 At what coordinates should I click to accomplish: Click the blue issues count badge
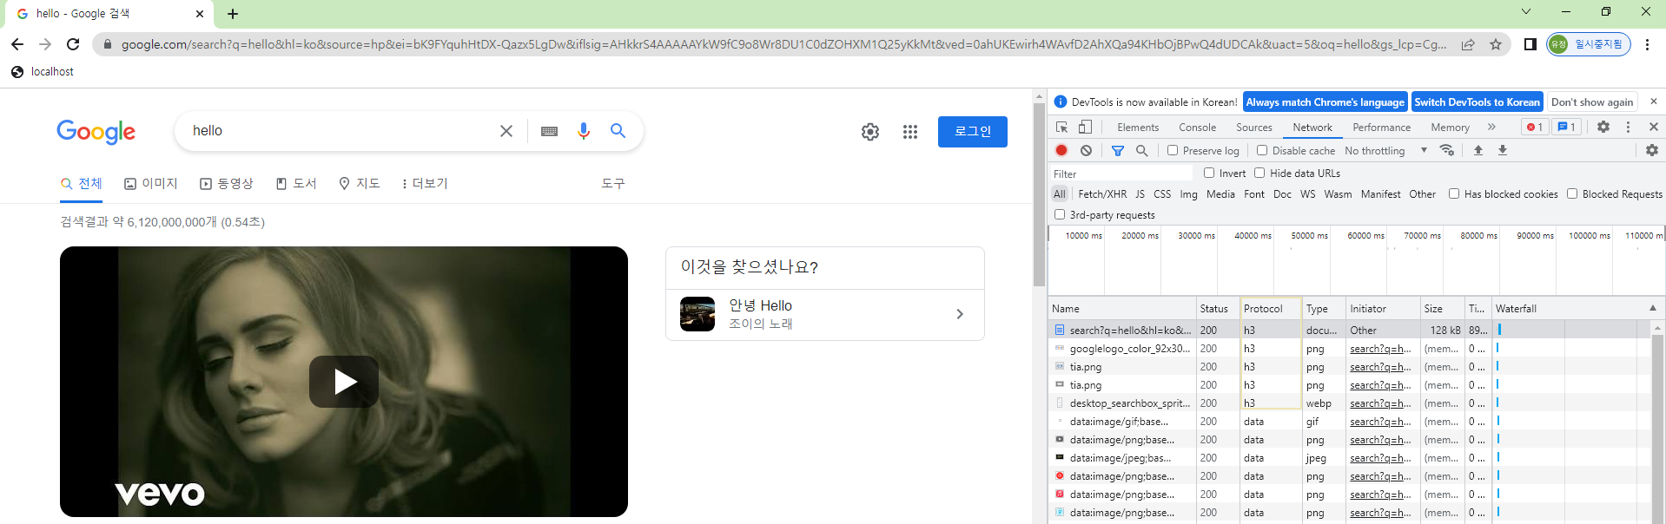(x=1566, y=127)
